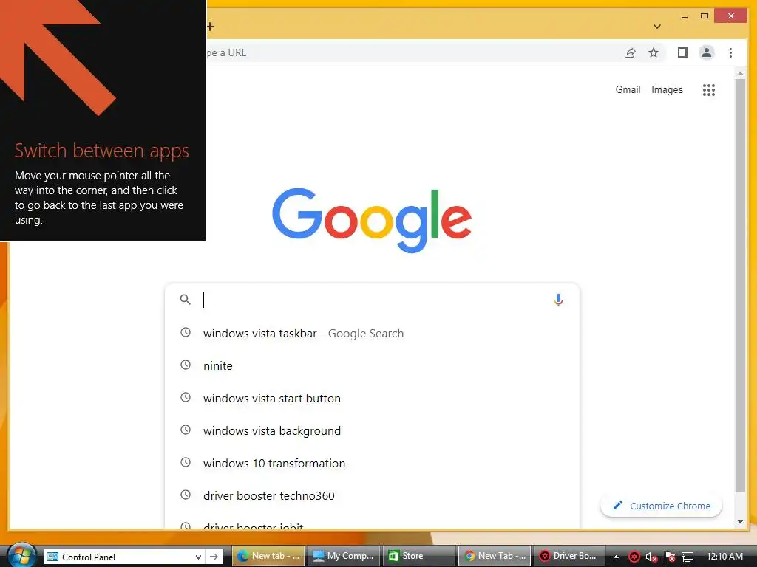Switch to My Computer taskbar button

click(343, 556)
